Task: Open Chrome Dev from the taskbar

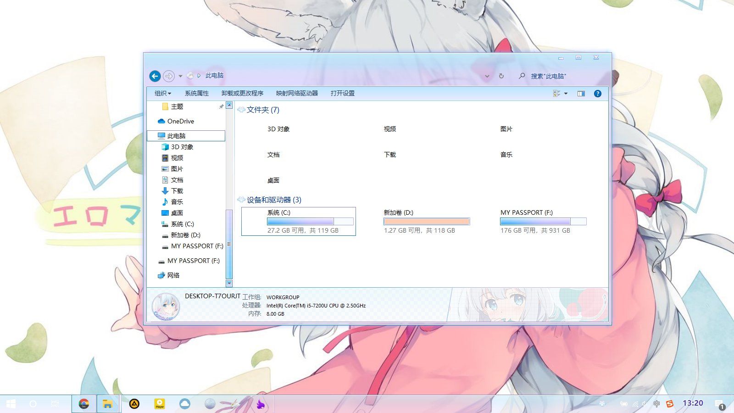Action: [x=84, y=404]
